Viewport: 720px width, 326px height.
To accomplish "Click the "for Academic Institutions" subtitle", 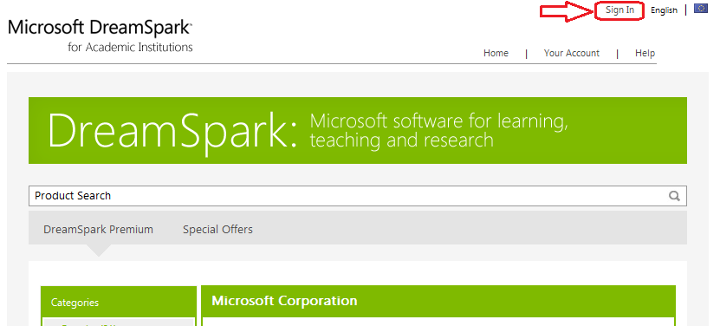I will coord(130,47).
